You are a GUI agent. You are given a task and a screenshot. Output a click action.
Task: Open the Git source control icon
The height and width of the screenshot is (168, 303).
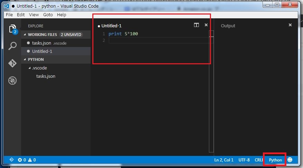(x=12, y=63)
